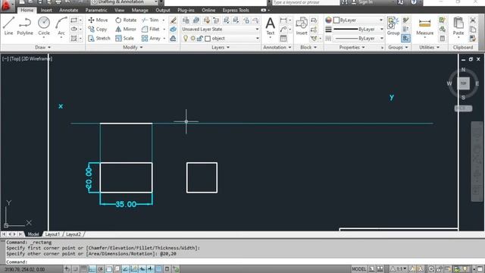Select the Line drawing tool
Viewport: 485px width, 273px height.
click(x=8, y=26)
